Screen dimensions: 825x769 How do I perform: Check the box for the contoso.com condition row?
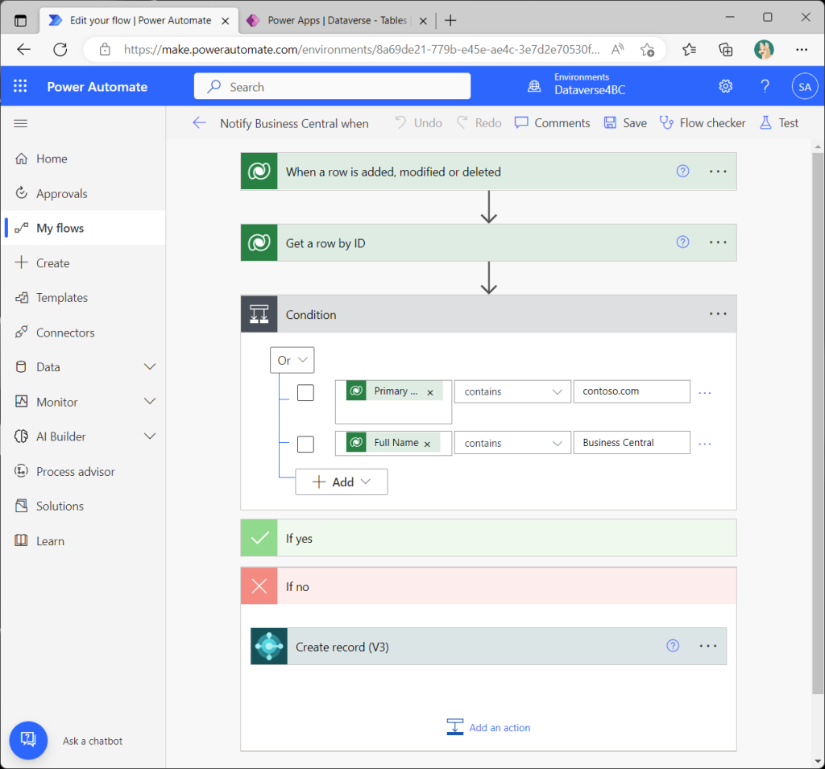[x=305, y=392]
